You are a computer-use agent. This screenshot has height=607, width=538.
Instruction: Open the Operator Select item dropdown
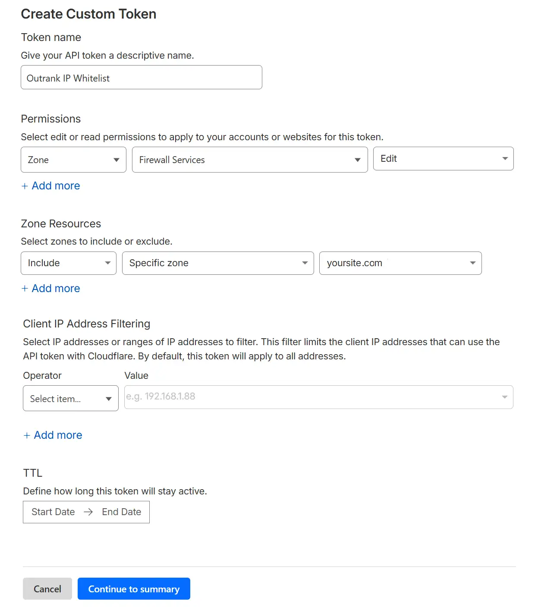tap(70, 398)
